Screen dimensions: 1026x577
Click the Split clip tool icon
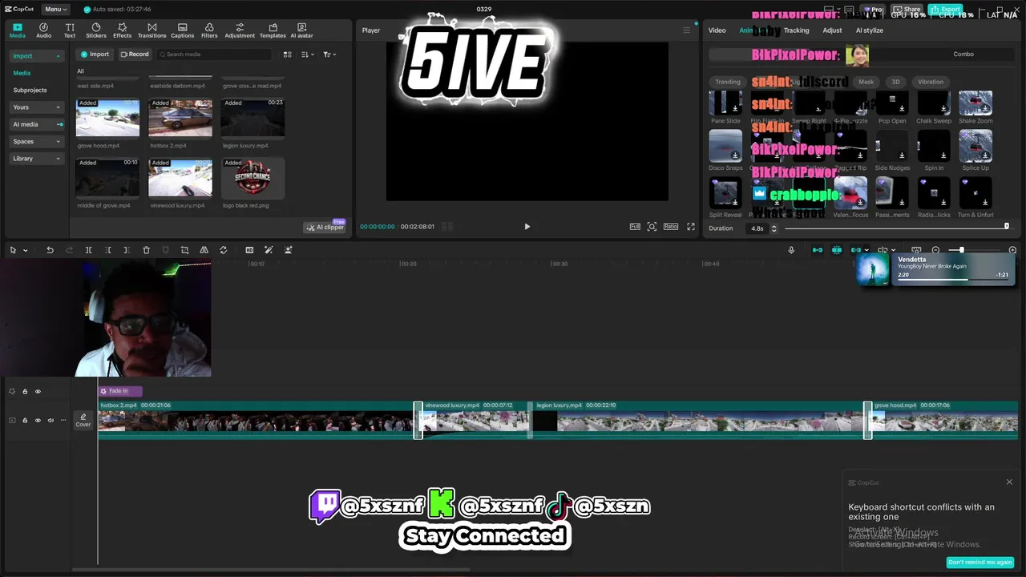88,250
